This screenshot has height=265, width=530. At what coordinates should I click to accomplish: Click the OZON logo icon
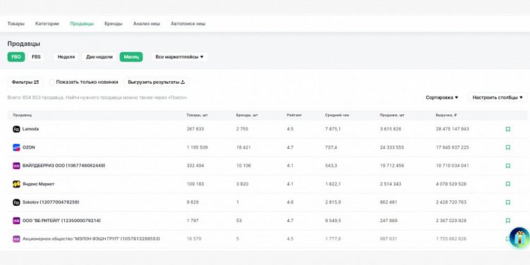pyautogui.click(x=16, y=147)
